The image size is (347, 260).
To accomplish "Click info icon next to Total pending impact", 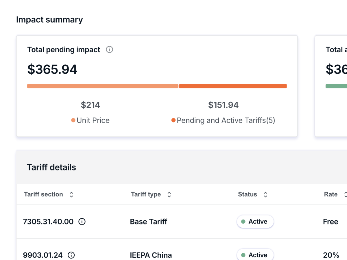I will tap(109, 50).
